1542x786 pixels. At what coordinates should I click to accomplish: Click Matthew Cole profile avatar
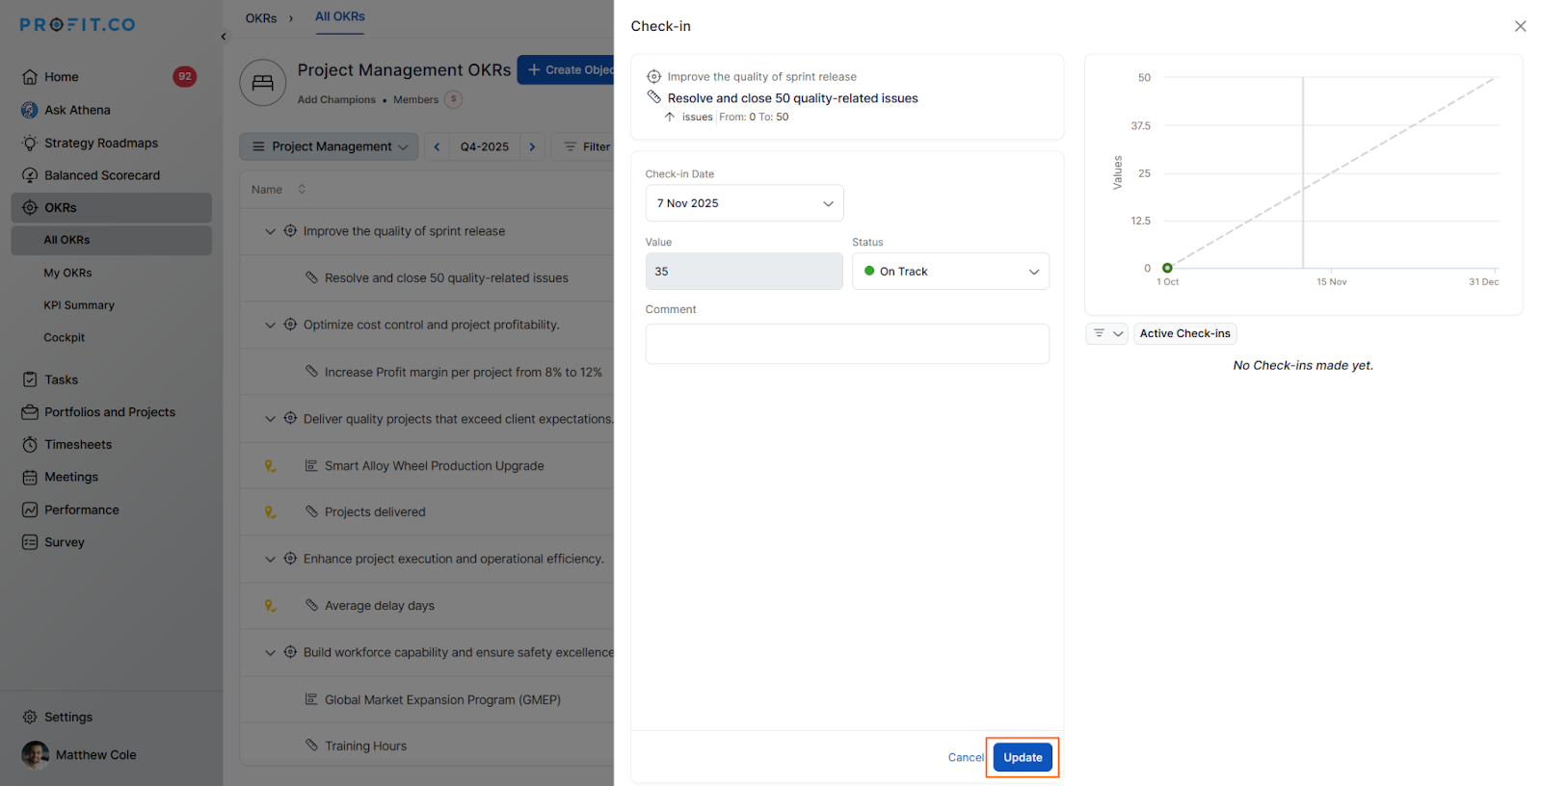coord(36,755)
